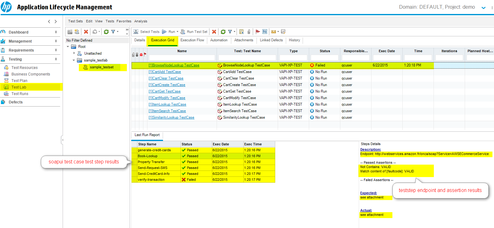Refresh the execution grid with green arrows
This screenshot has width=494, height=228.
tap(223, 32)
